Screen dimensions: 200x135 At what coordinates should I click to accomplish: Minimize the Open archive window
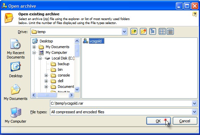(179, 6)
